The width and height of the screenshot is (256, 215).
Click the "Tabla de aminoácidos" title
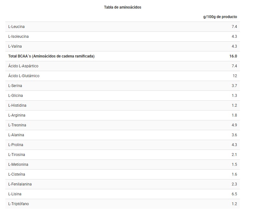pos(122,7)
